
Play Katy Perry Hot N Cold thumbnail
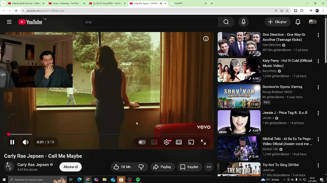point(239,70)
